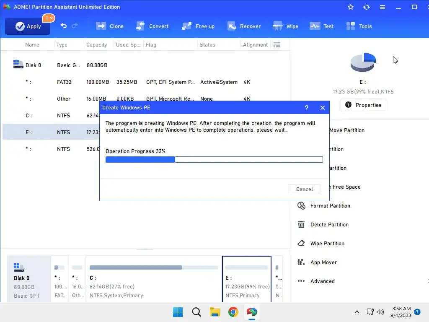Click the star favorite icon in title bar
The height and width of the screenshot is (322, 429).
tap(351, 7)
